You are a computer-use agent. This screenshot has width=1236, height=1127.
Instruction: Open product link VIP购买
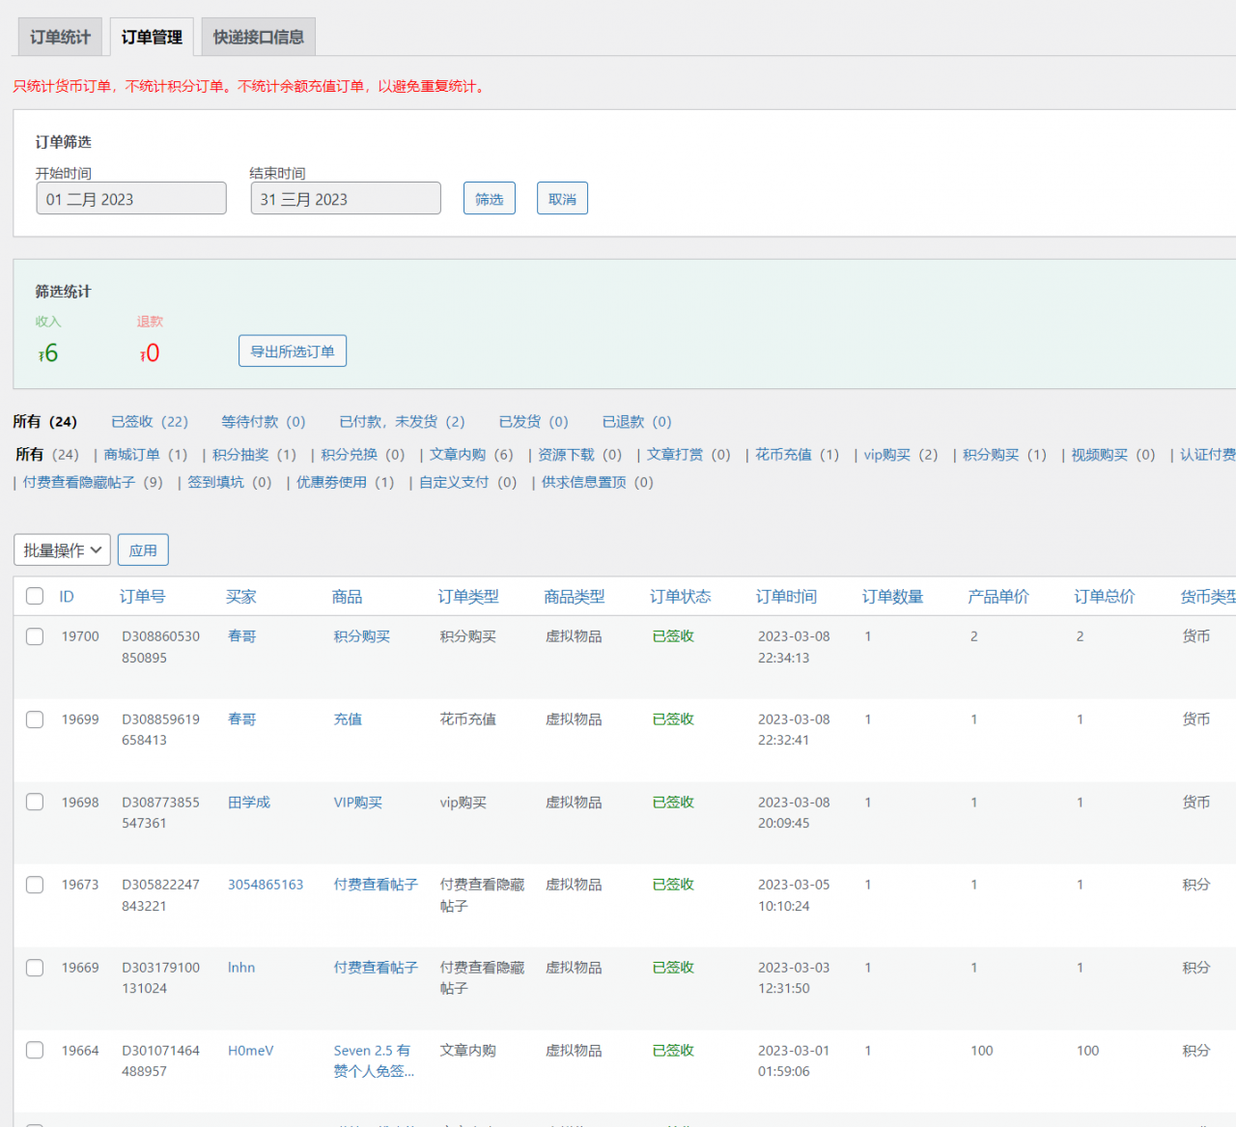tap(358, 803)
